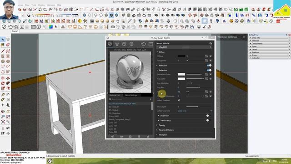The height and width of the screenshot is (164, 291).
Task: Open the Extensions menu
Action: point(51,5)
